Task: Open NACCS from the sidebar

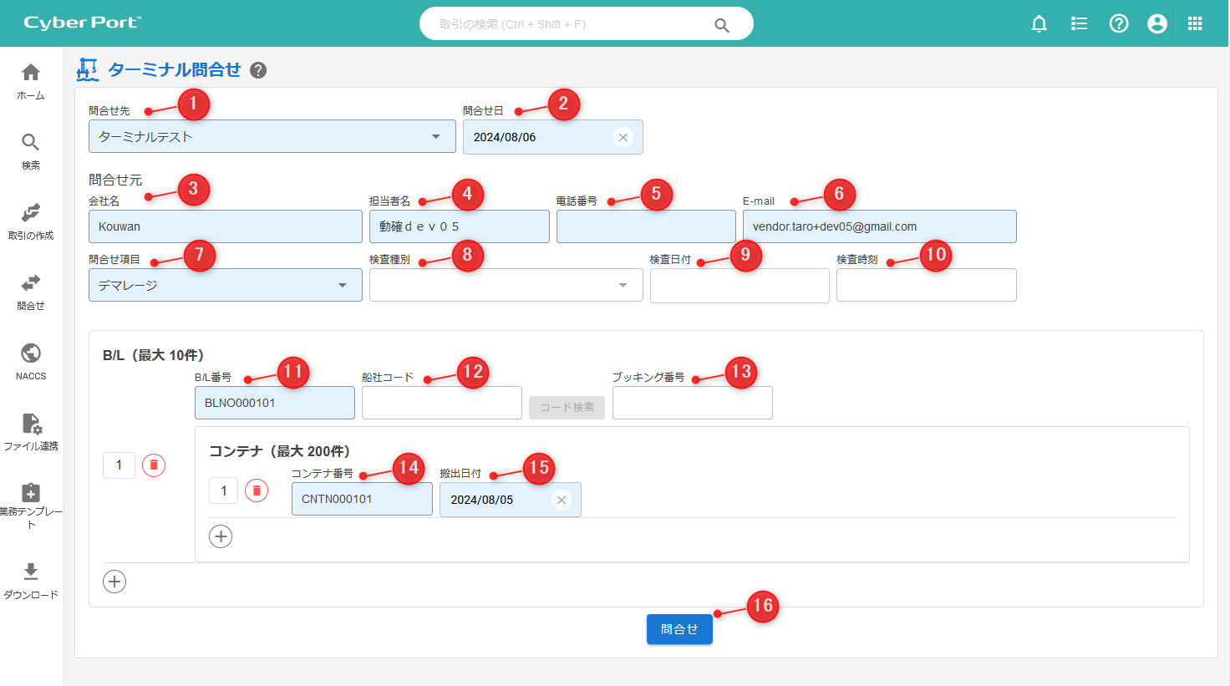Action: click(31, 361)
